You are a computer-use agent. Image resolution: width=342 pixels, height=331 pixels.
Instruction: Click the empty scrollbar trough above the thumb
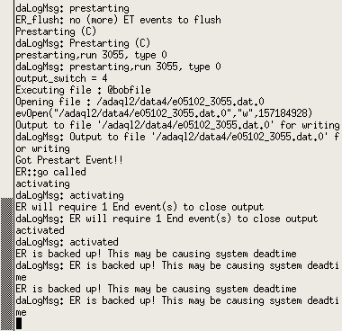coord(6,99)
